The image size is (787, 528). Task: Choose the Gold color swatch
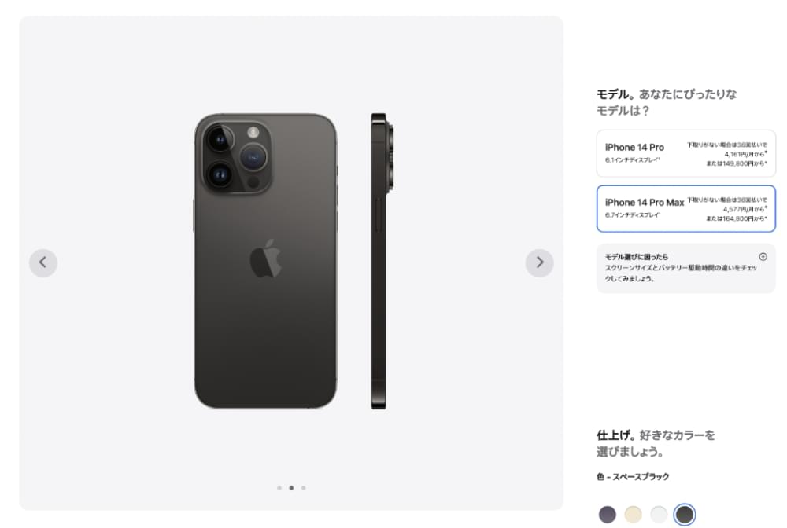tap(632, 515)
